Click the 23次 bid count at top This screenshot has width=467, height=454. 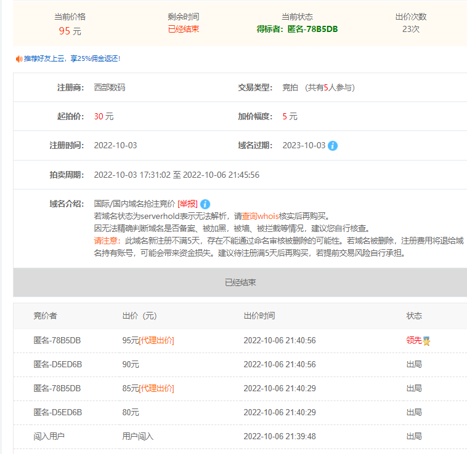(411, 29)
